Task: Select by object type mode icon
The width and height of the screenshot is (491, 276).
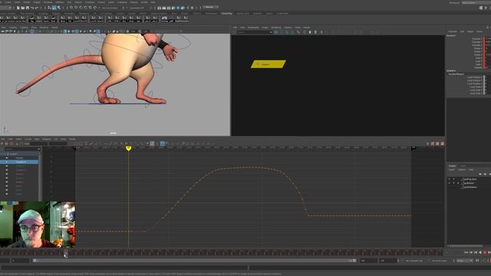Action: click(54, 8)
